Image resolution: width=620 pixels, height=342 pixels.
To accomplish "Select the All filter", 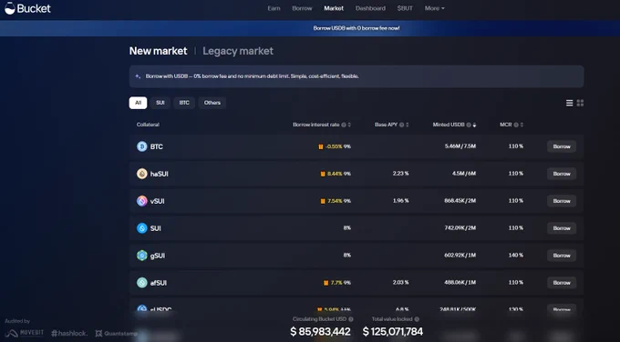I will (138, 103).
